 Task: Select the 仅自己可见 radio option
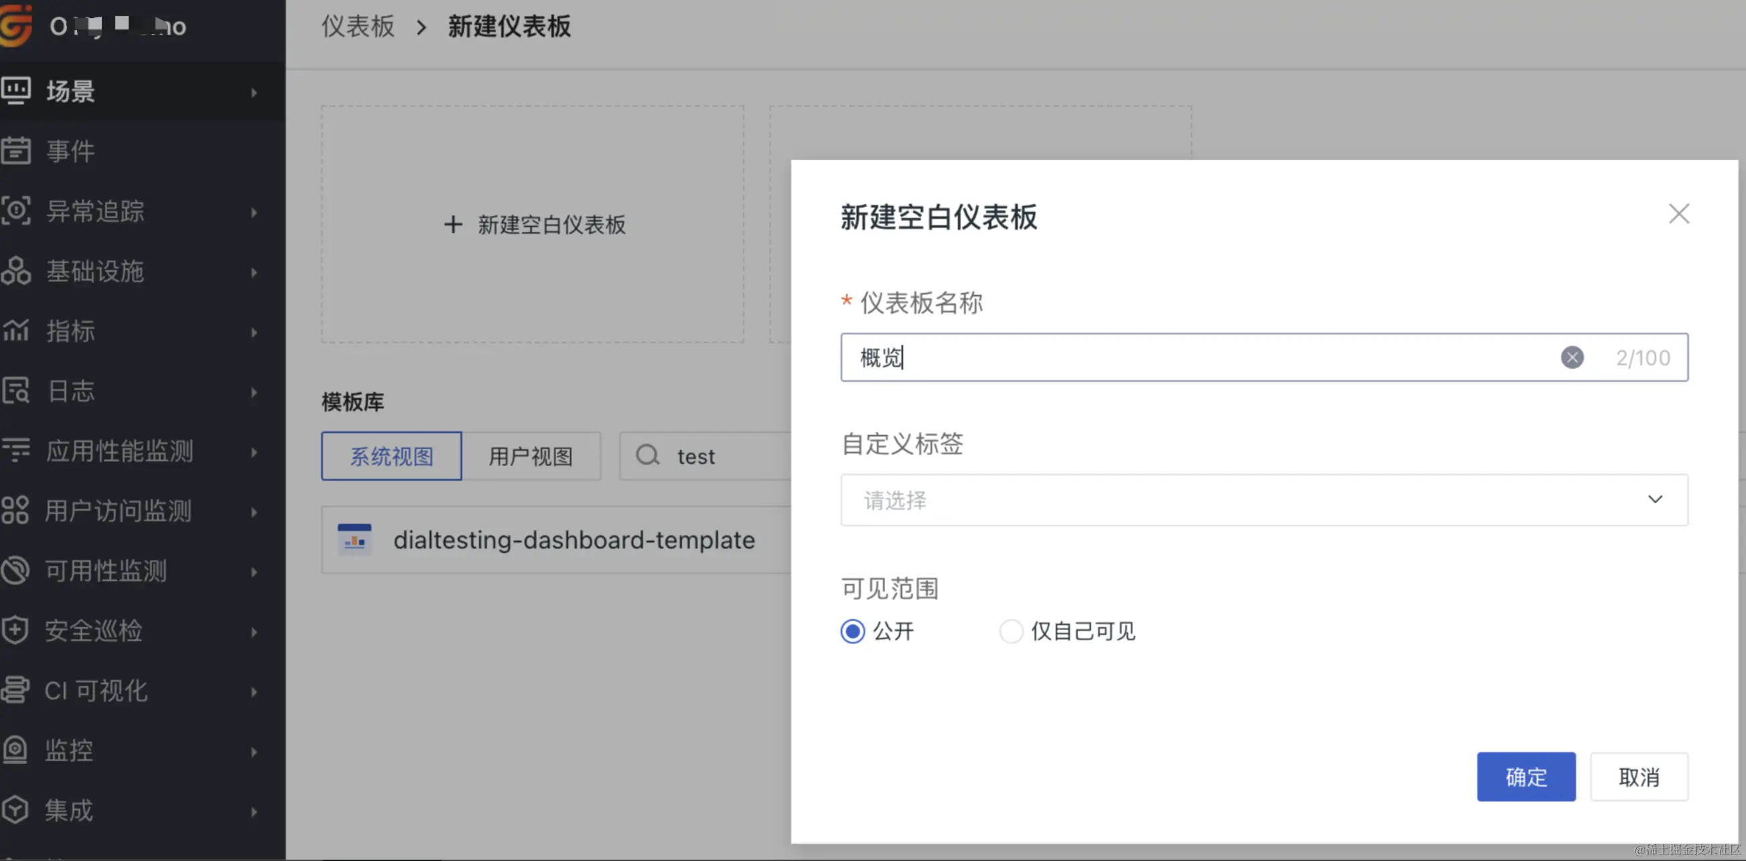1010,631
